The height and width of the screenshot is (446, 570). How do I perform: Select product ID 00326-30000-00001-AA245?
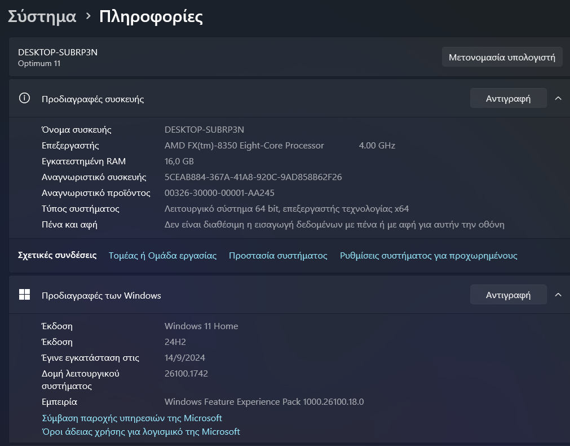(219, 193)
